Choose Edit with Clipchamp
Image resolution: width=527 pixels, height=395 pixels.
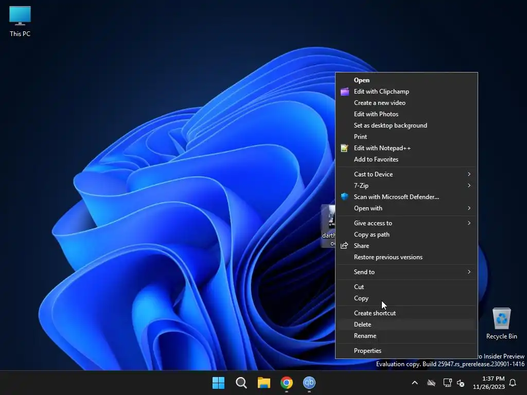coord(407,92)
